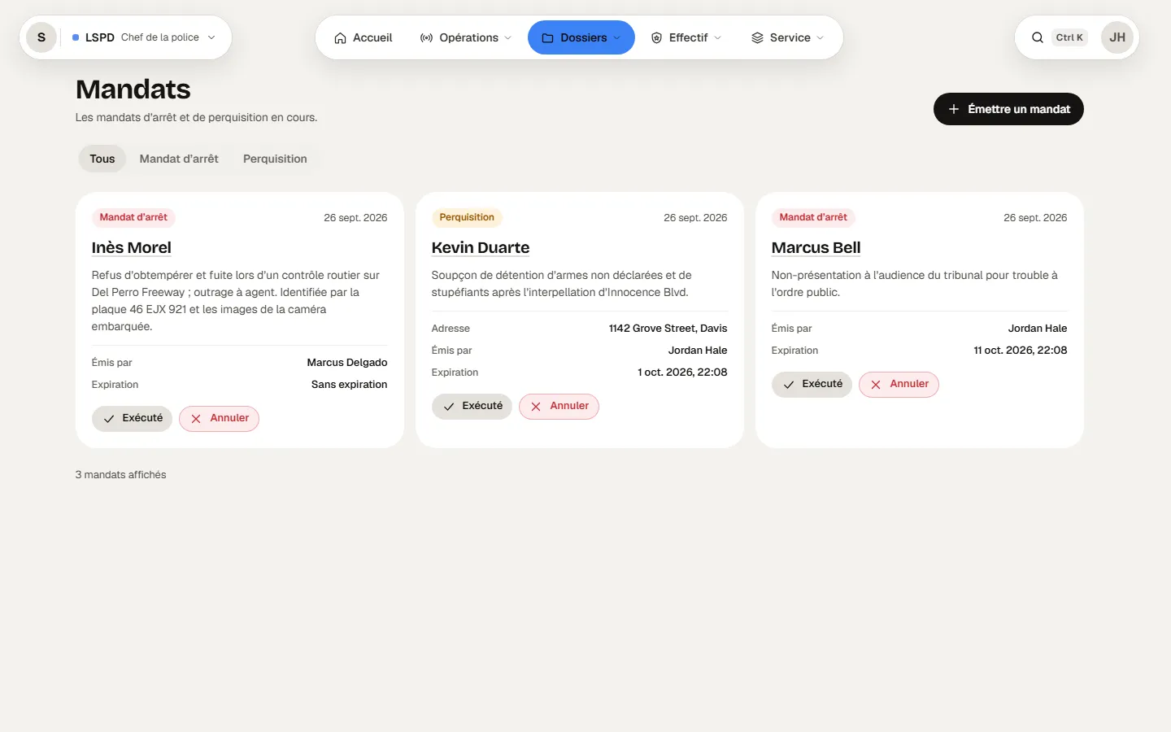
Task: Click expiration 1 oct. 2026, 22:08
Action: [x=682, y=373]
